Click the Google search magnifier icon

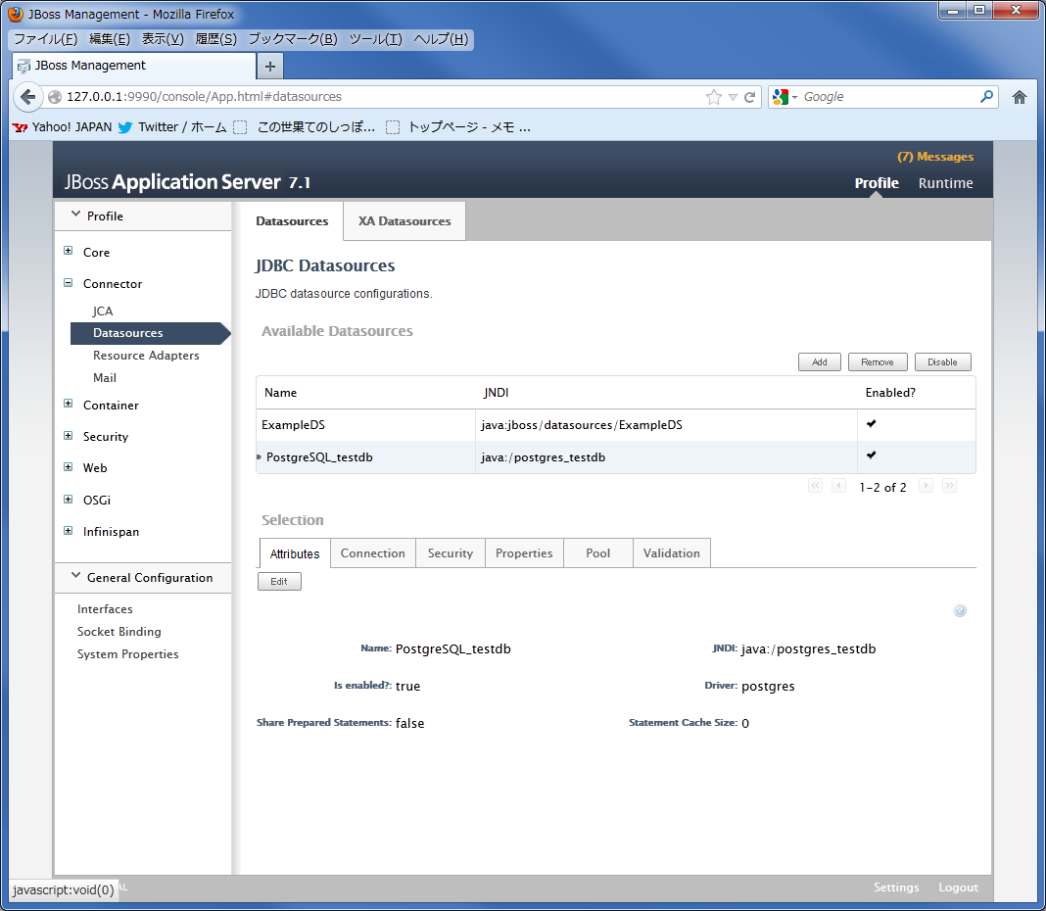tap(986, 97)
